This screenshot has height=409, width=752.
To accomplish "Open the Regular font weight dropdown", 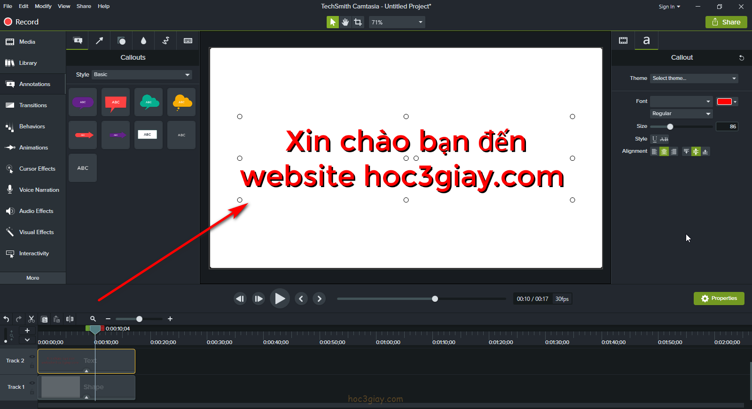I will click(681, 114).
